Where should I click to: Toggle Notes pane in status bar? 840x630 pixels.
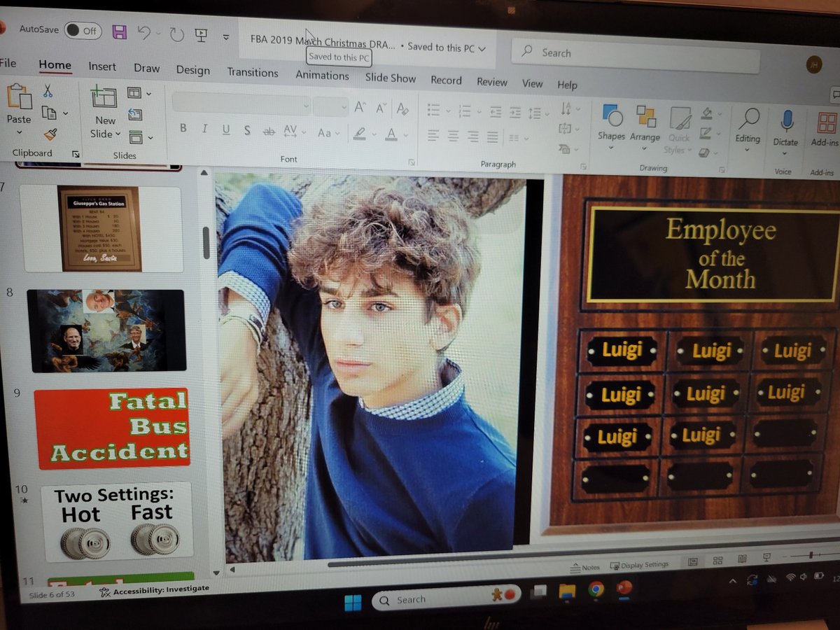point(585,567)
